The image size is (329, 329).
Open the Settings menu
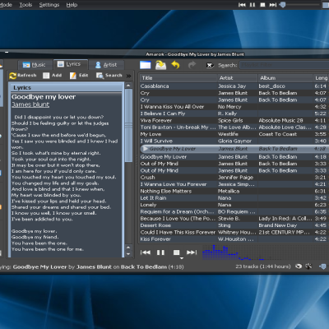(x=49, y=5)
